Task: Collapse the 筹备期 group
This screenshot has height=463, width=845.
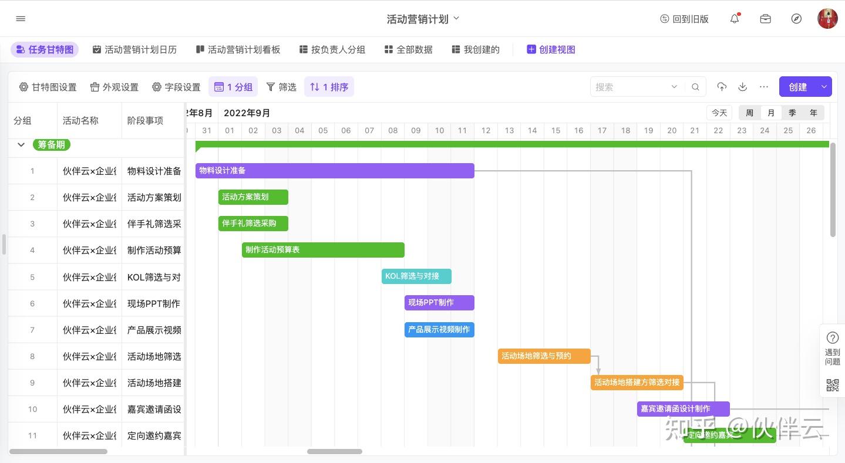Action: [22, 144]
